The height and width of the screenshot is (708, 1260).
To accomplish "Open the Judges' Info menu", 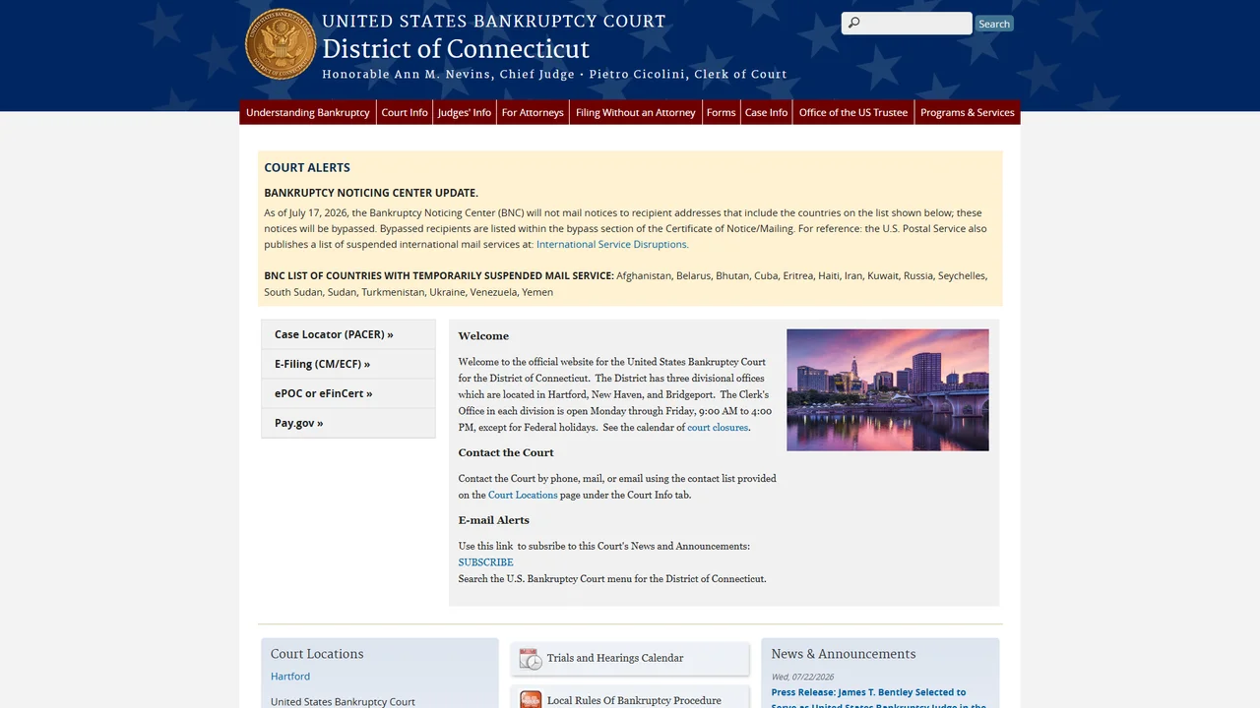I will tap(465, 112).
